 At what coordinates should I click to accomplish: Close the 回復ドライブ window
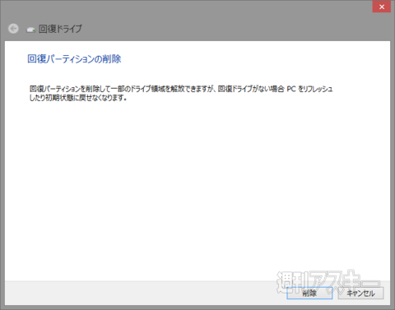point(382,7)
